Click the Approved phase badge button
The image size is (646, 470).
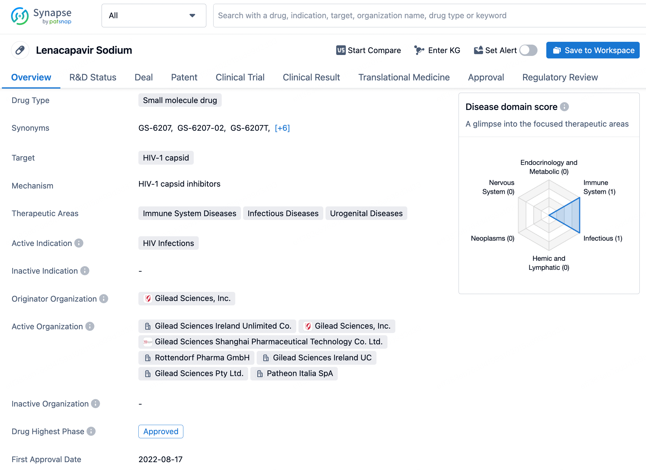point(160,431)
